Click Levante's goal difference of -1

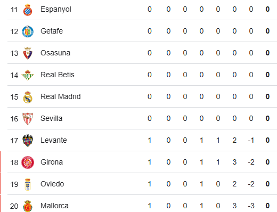tap(251, 141)
